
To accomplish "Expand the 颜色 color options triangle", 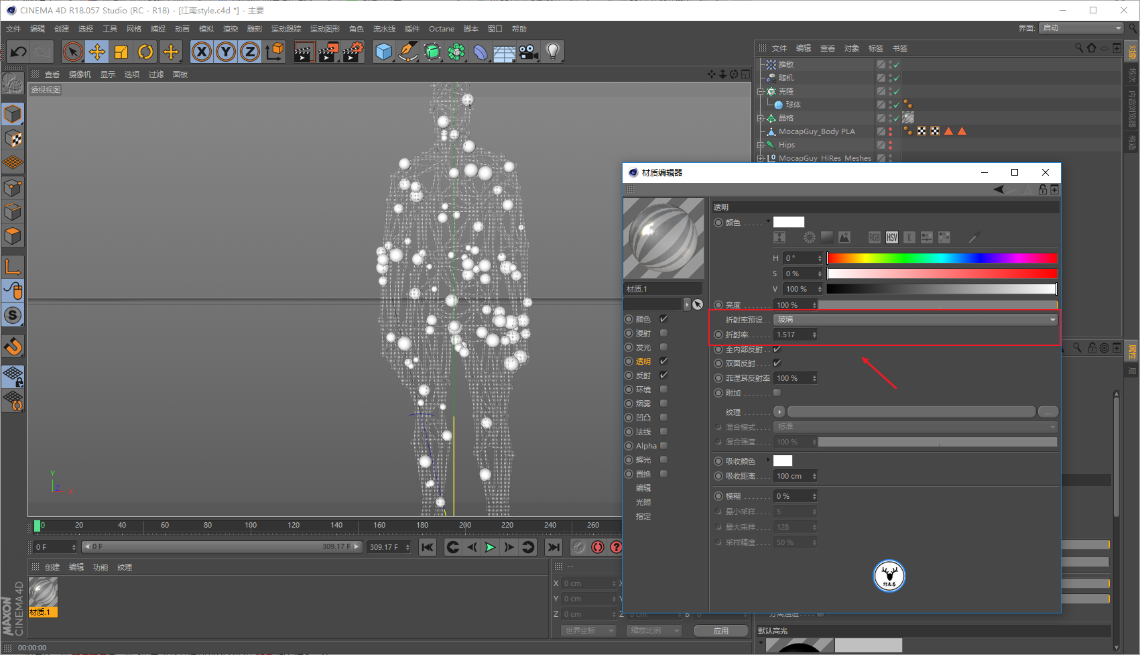I will tap(768, 221).
